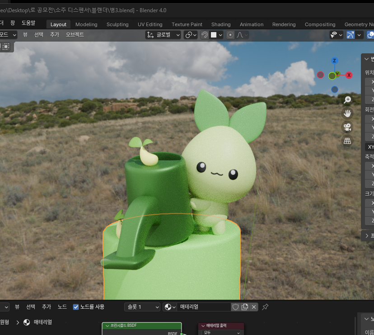This screenshot has height=335, width=374.
Task: Toggle the overlays button in the header
Action: pyautogui.click(x=370, y=35)
